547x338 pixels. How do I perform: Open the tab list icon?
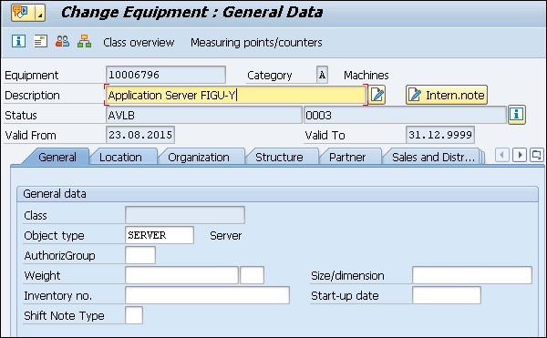click(537, 155)
